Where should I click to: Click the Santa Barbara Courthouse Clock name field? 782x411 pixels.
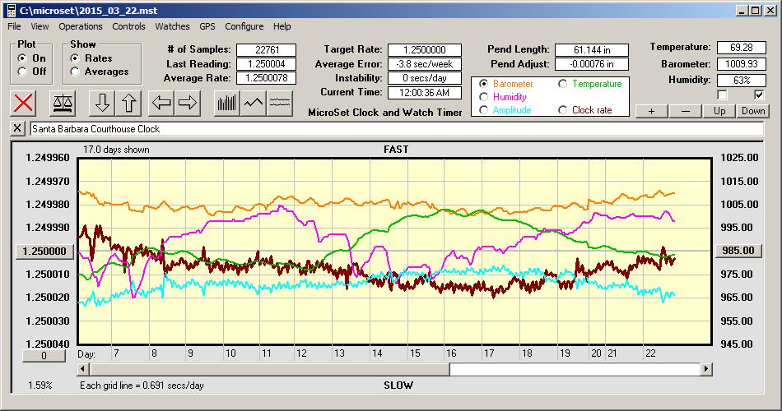pos(397,128)
